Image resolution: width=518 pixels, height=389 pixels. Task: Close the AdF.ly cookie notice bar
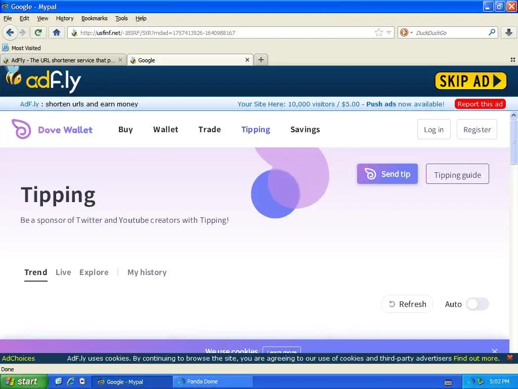[x=510, y=358]
